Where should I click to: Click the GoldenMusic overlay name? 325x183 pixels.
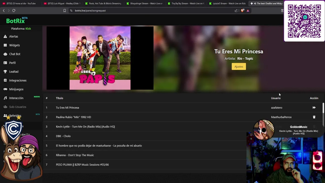[299, 127]
